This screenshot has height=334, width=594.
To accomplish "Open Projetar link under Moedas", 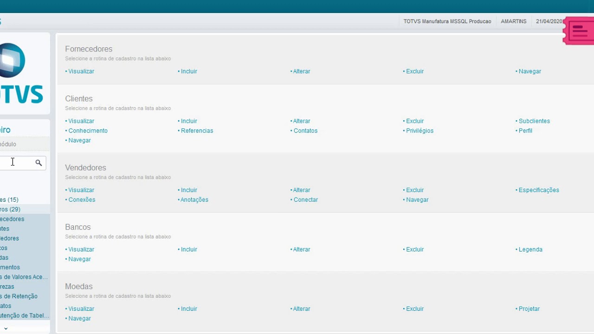I will 529,309.
